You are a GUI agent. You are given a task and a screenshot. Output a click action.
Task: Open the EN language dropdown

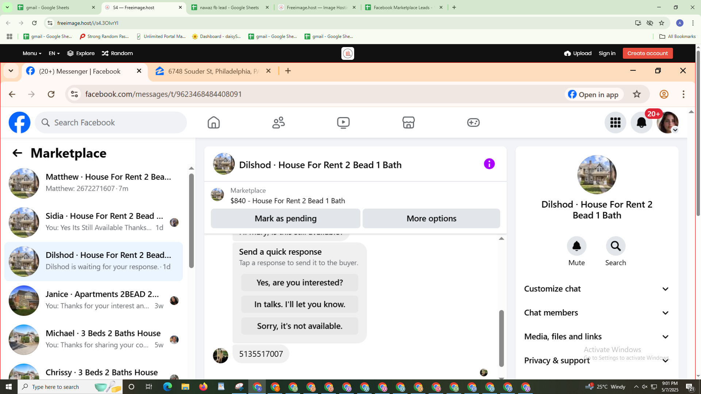54,53
